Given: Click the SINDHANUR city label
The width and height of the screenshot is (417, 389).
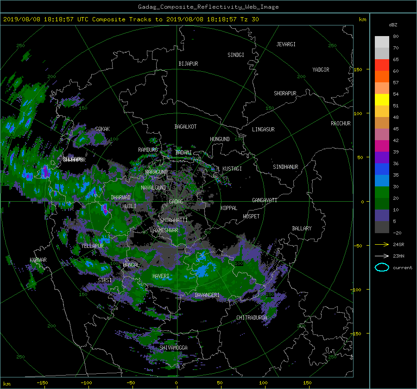Looking at the screenshot, I should 285,167.
